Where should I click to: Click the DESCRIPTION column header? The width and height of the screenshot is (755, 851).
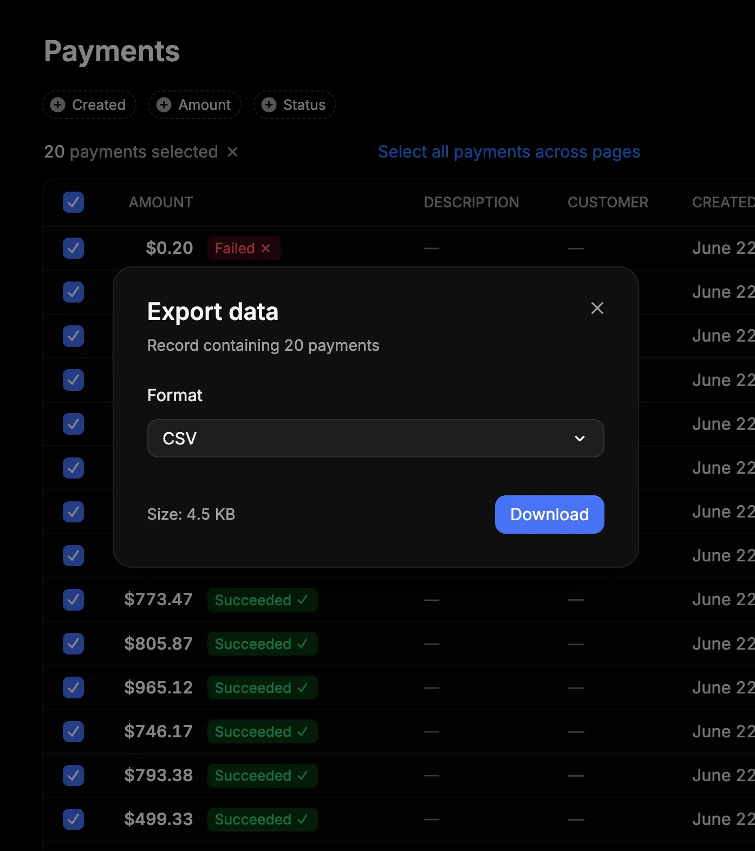point(471,202)
